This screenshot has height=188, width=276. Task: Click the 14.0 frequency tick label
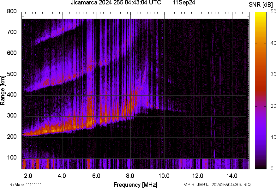[x=232, y=176]
